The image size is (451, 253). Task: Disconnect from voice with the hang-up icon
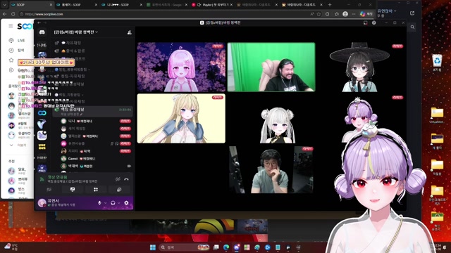coord(126,179)
